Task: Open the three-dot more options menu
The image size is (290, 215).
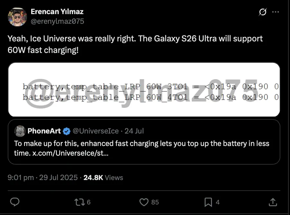Action: [x=276, y=12]
